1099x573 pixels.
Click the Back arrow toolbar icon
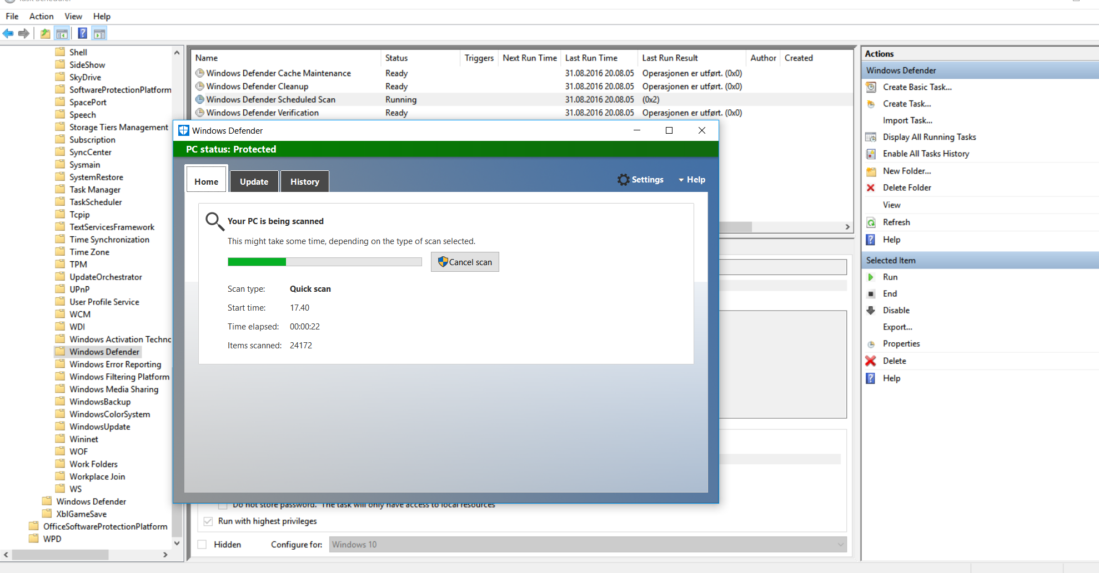click(8, 34)
